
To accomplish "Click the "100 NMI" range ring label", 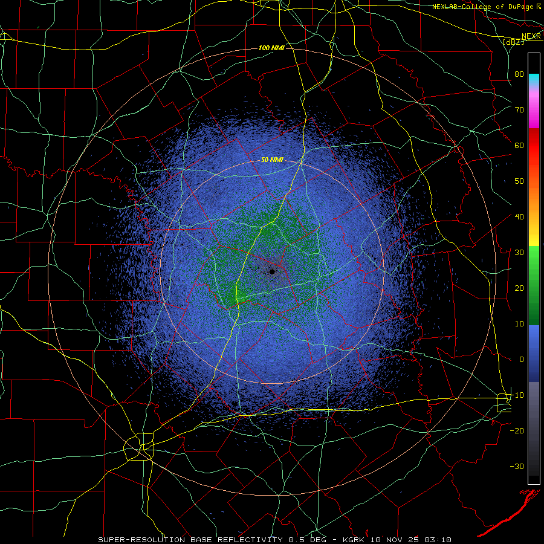I will pyautogui.click(x=271, y=48).
